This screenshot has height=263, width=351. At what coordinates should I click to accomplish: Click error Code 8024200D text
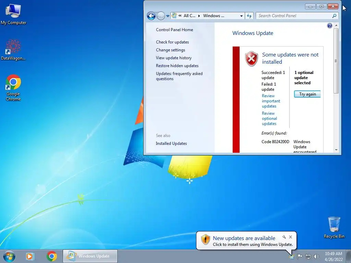tap(275, 141)
